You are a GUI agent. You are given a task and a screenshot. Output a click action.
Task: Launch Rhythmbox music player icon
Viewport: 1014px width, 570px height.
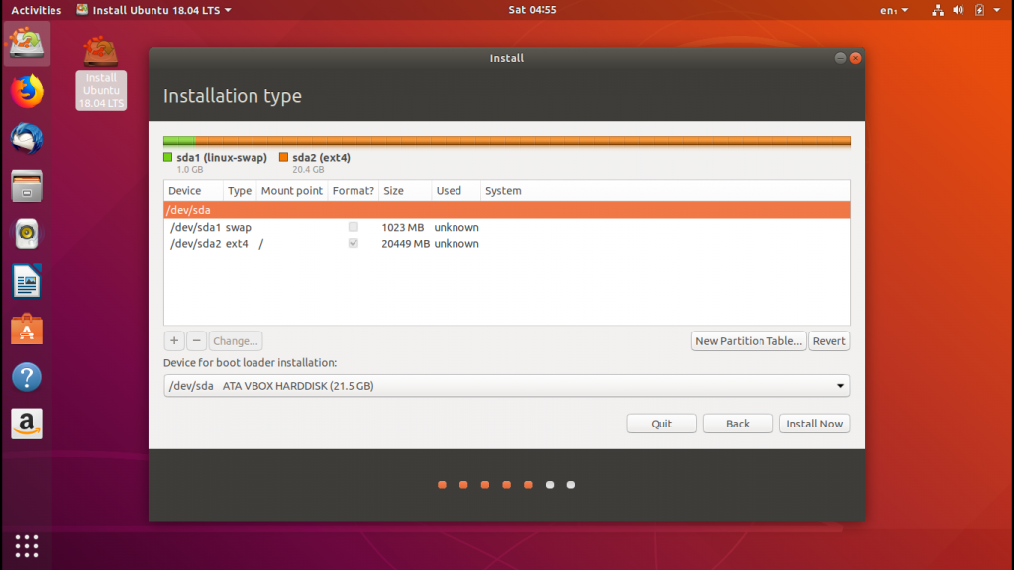click(x=27, y=234)
